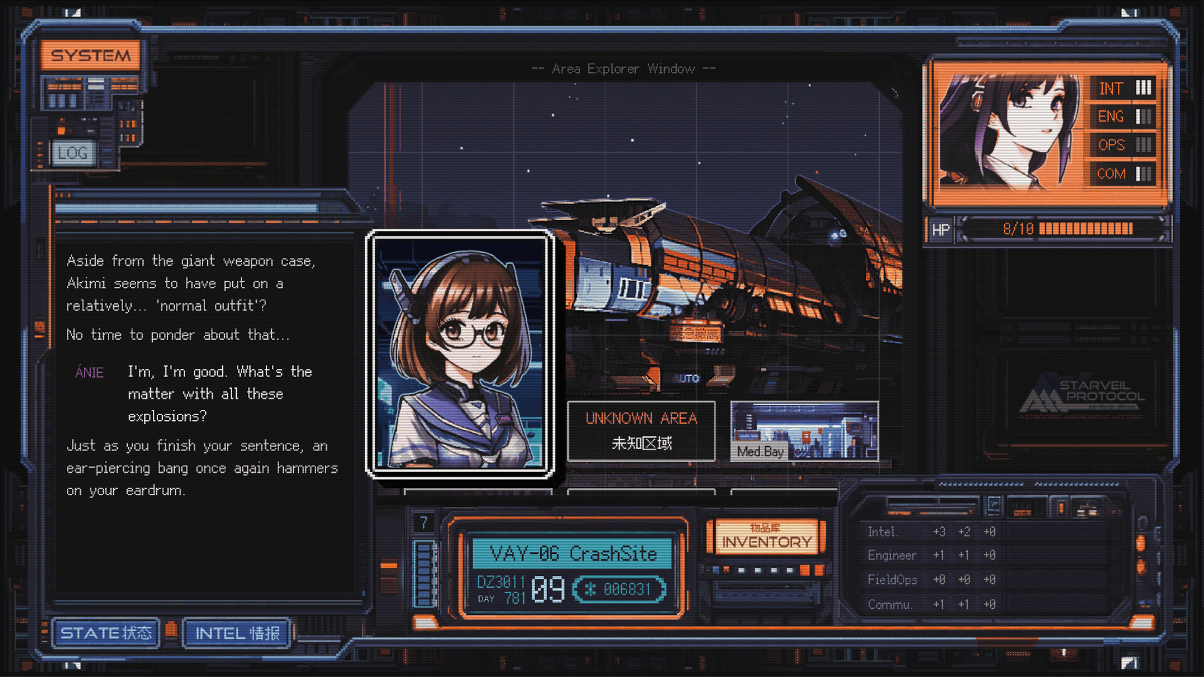Viewport: 1204px width, 677px height.
Task: Click the HP label icon
Action: 940,230
